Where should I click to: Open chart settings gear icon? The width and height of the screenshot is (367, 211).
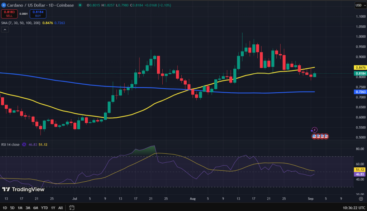point(361,199)
